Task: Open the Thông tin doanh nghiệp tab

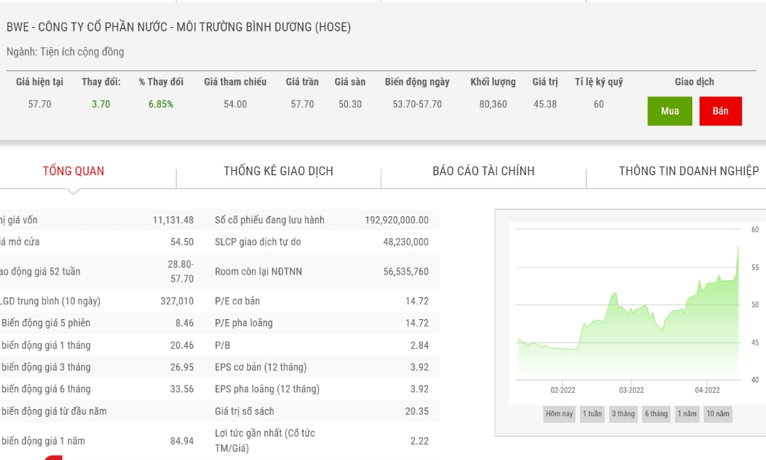Action: [689, 171]
